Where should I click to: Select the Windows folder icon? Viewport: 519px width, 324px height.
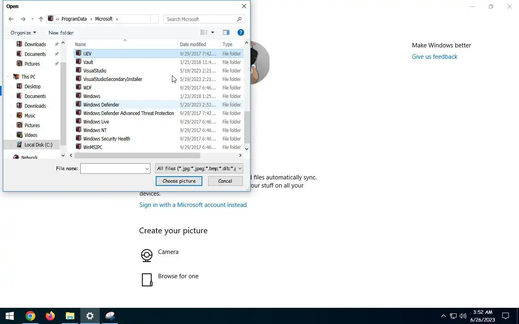click(x=79, y=96)
